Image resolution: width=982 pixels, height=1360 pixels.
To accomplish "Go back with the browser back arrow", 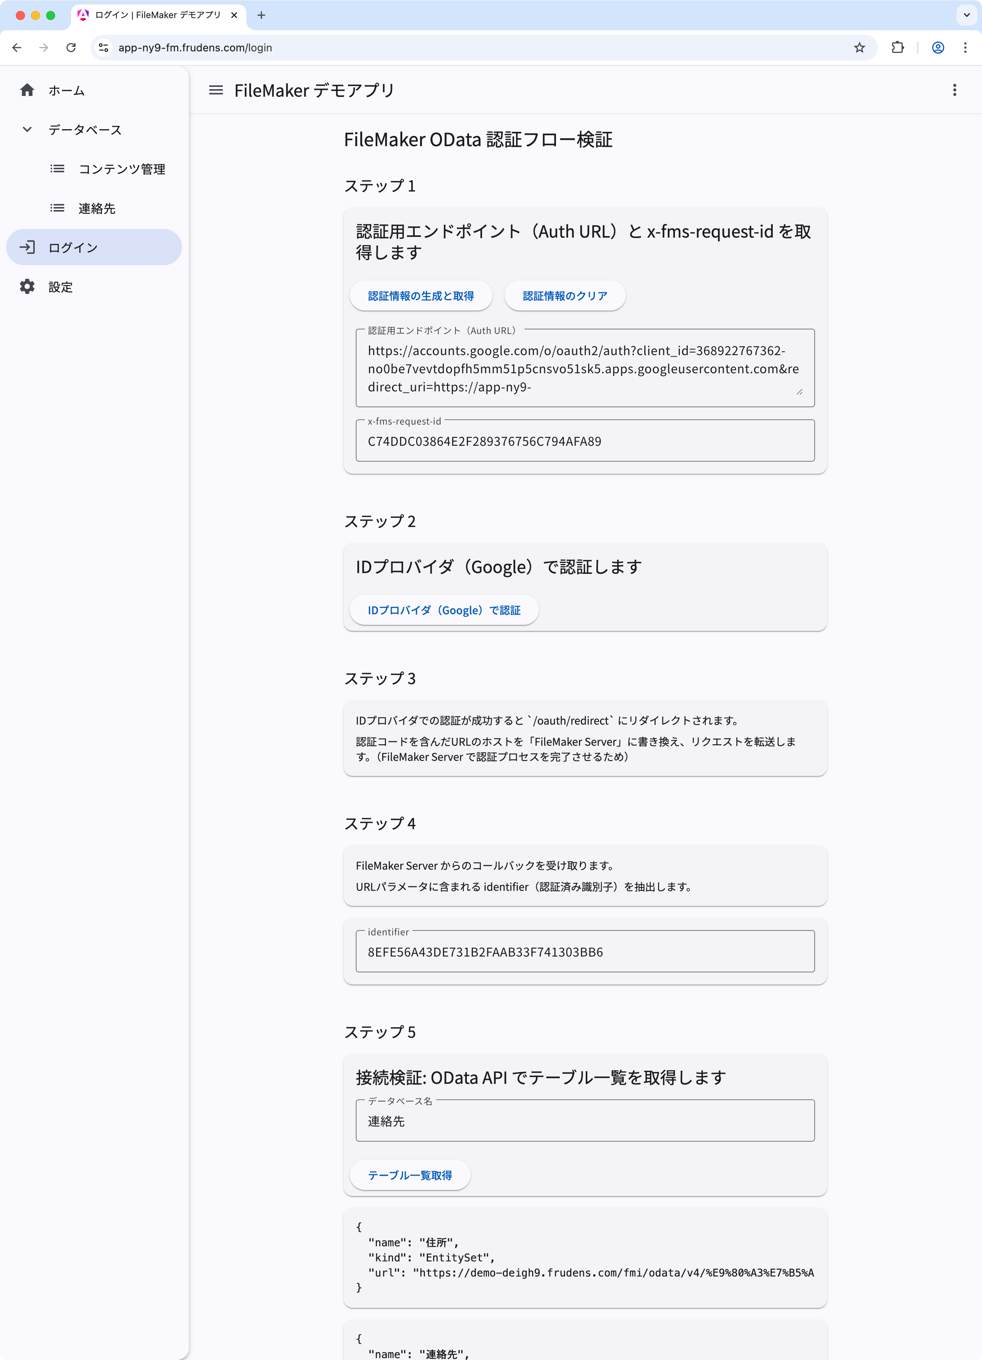I will click(17, 47).
